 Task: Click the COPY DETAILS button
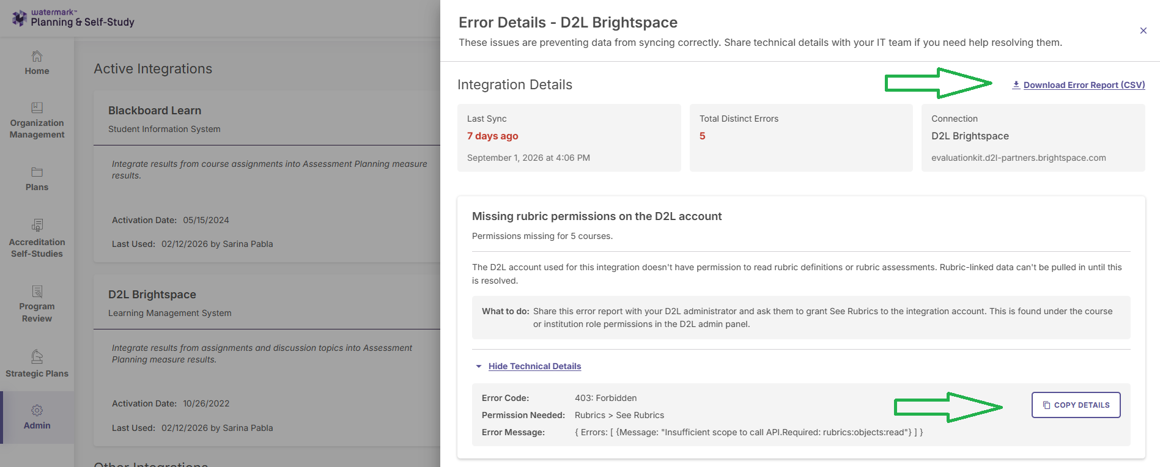(x=1076, y=405)
